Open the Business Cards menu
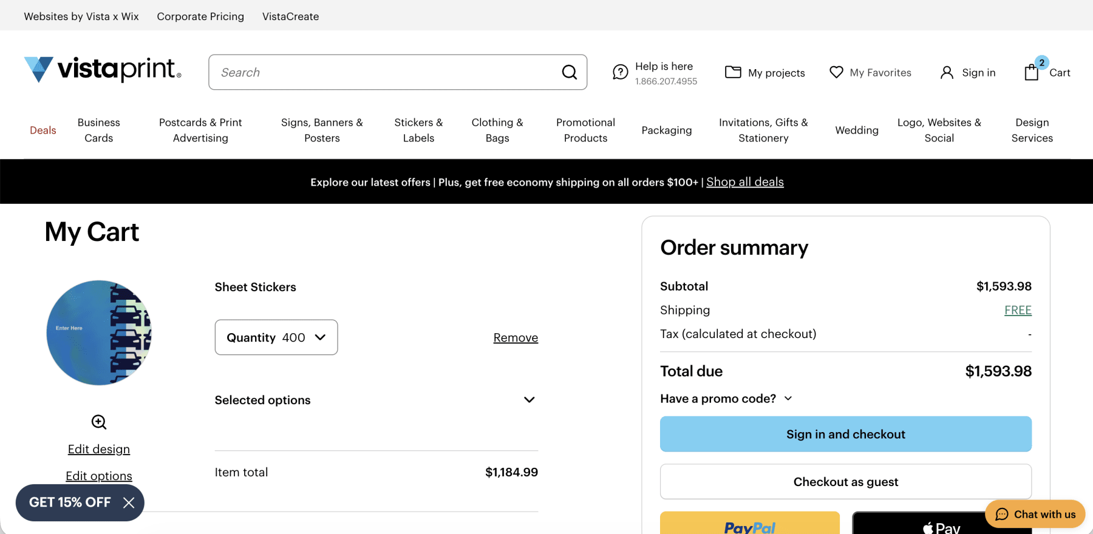Screen dimensions: 1093x534 99,130
